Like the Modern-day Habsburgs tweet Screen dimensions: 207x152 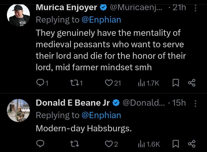pos(111,144)
